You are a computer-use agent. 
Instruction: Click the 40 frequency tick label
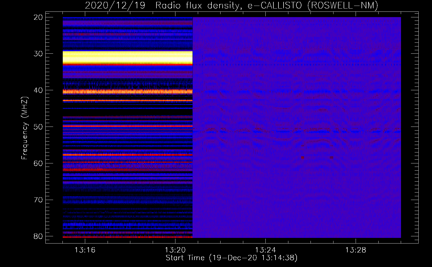[x=38, y=90]
